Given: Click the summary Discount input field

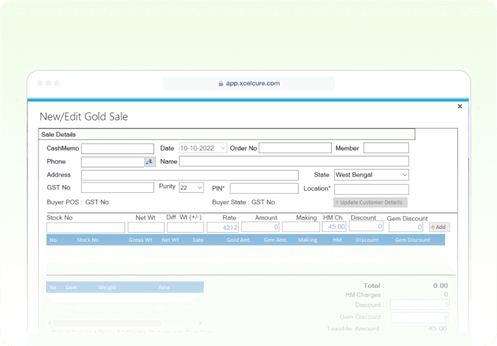Looking at the screenshot, I should (x=420, y=305).
